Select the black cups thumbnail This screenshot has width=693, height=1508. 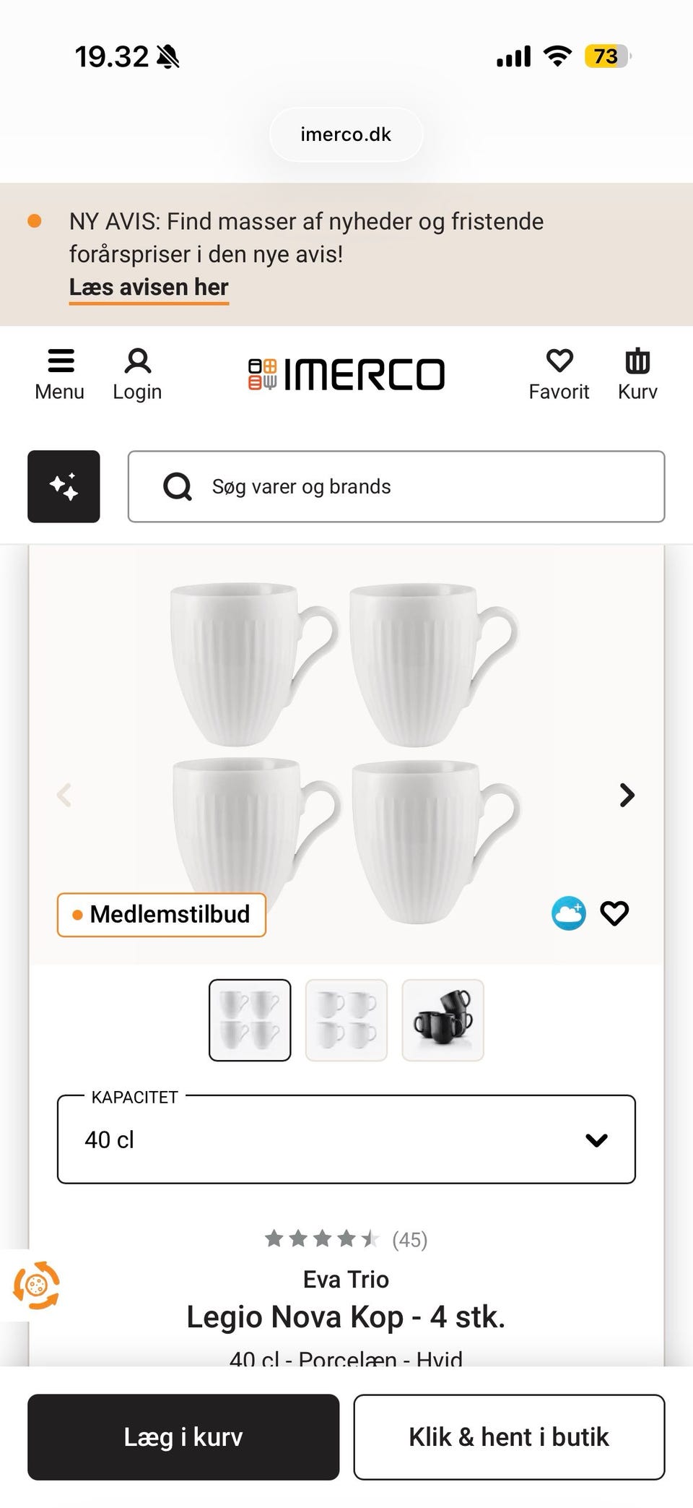[443, 1019]
